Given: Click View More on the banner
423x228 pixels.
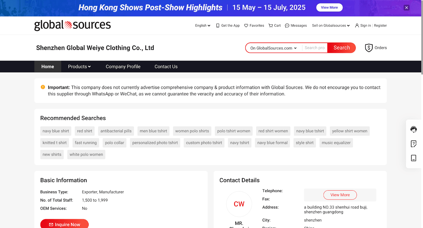Looking at the screenshot, I should tap(329, 7).
